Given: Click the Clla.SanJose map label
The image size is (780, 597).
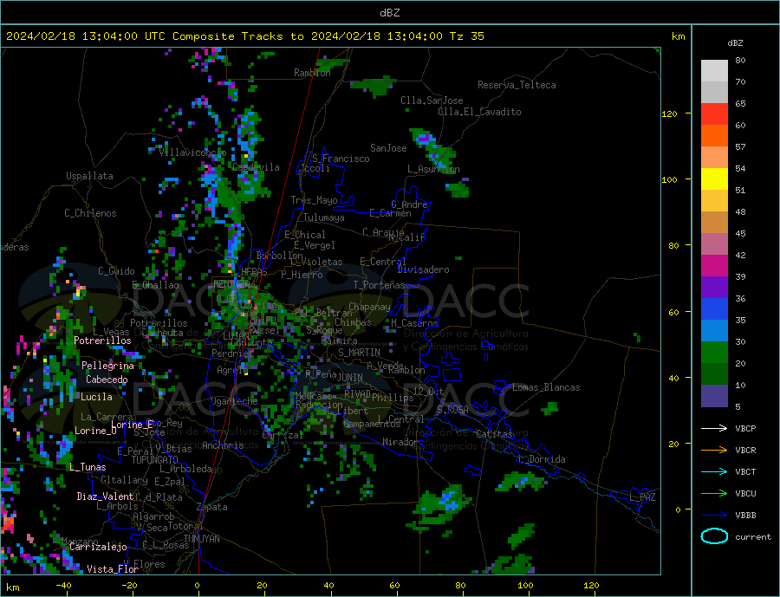Looking at the screenshot, I should pyautogui.click(x=432, y=101).
